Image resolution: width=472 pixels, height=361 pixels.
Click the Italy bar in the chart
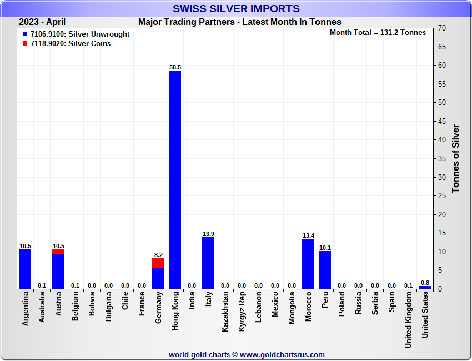[x=208, y=263]
